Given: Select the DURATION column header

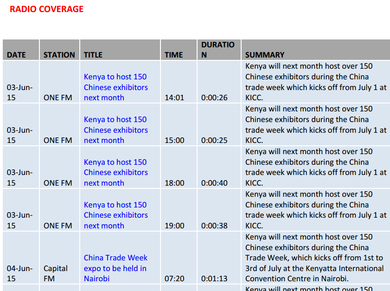Looking at the screenshot, I should [217, 50].
